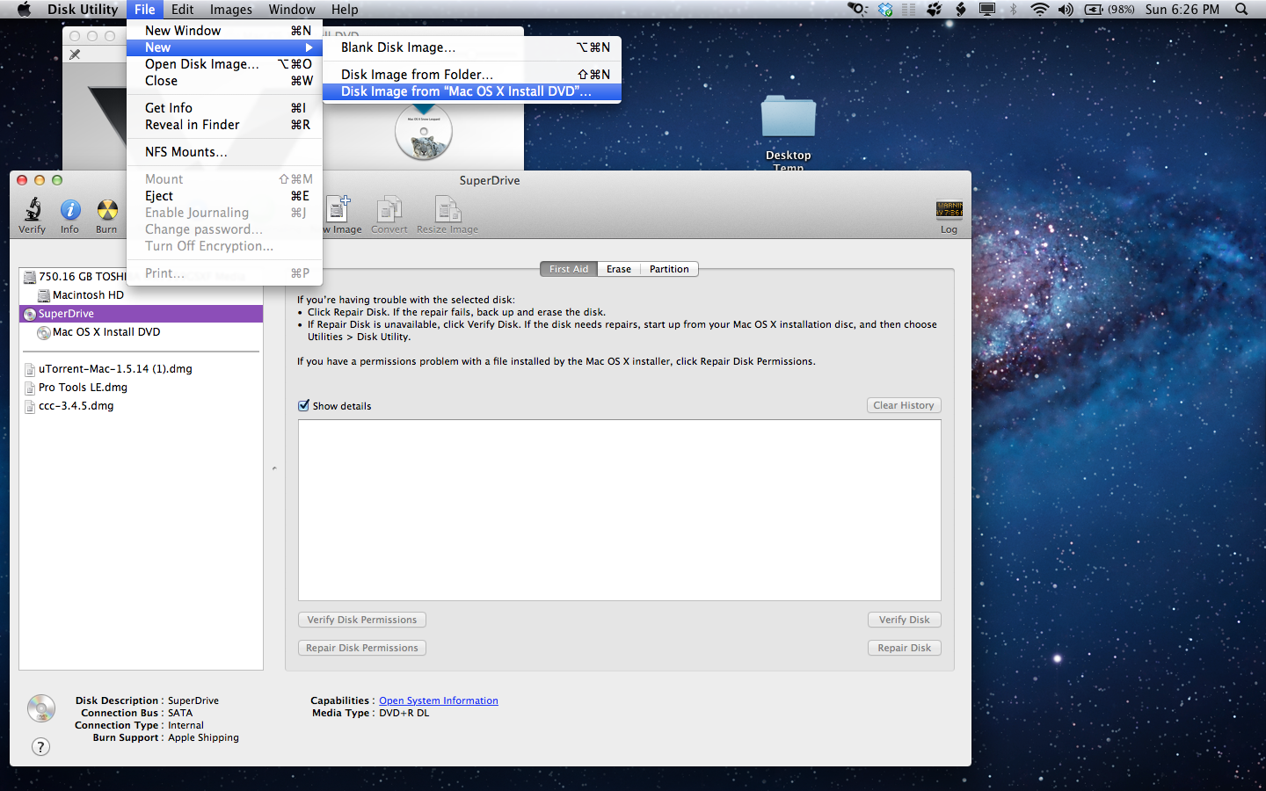1266x791 pixels.
Task: Click the Verify Disk button
Action: (x=905, y=620)
